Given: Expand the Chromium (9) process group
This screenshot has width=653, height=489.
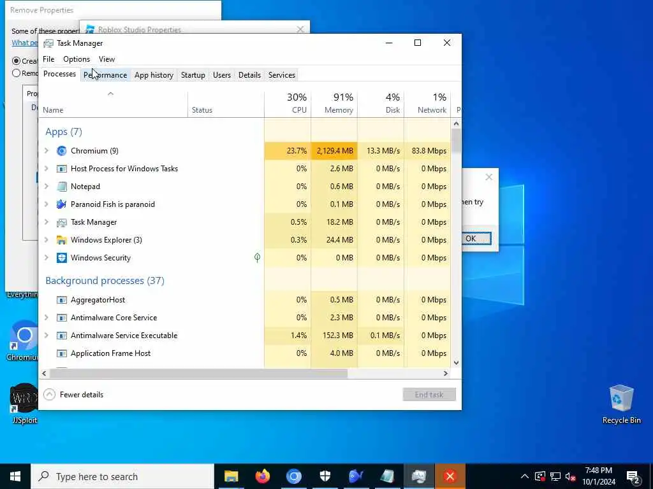Looking at the screenshot, I should point(47,151).
